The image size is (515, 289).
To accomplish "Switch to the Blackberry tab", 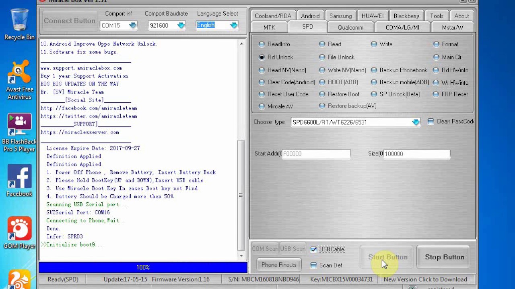I will pyautogui.click(x=406, y=16).
